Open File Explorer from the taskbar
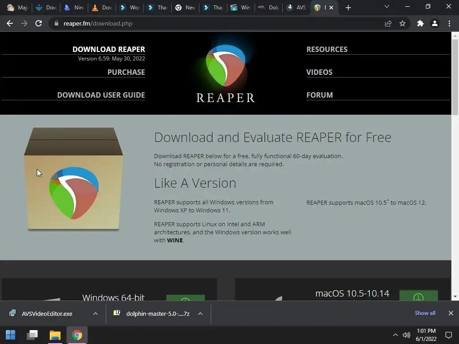The height and width of the screenshot is (344, 459). pyautogui.click(x=55, y=335)
